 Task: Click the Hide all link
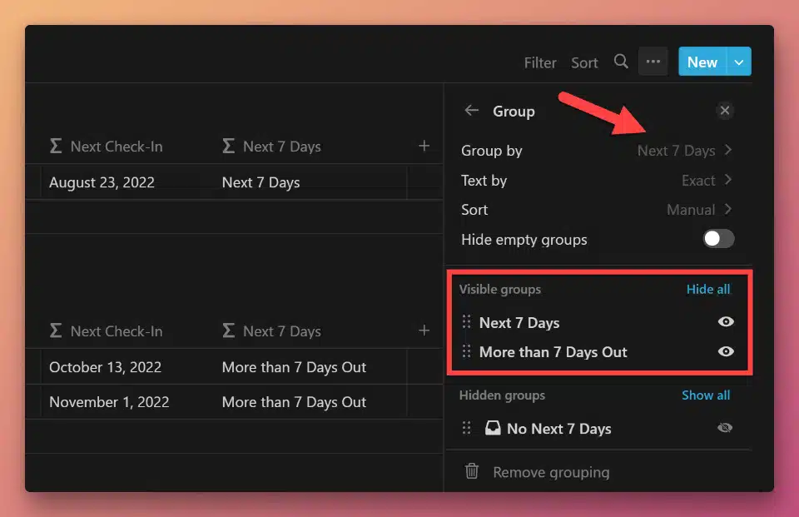pos(708,289)
